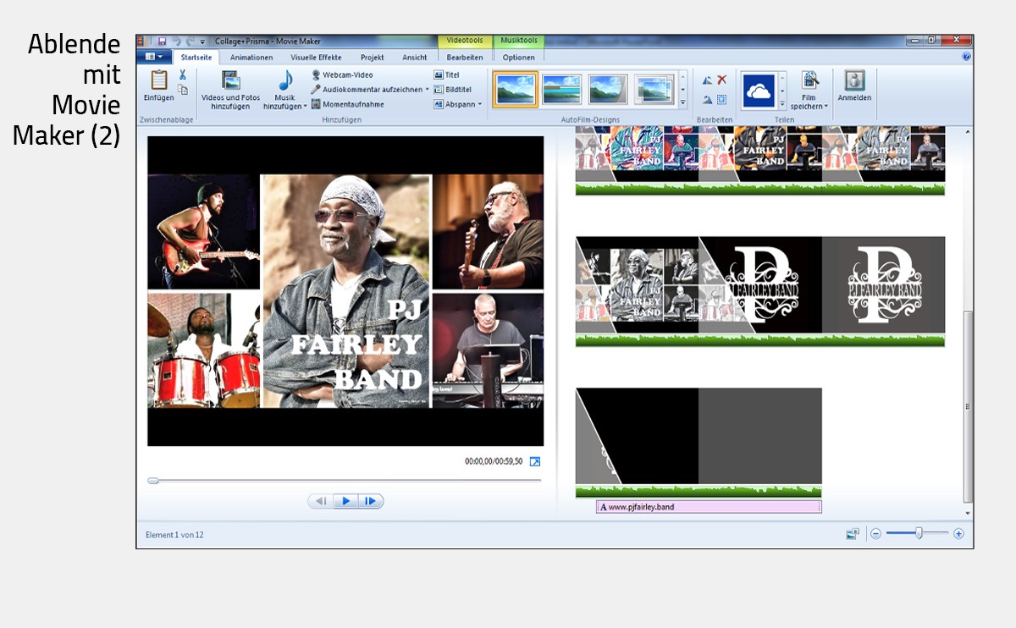Open the Visuelle Effekte tab

click(316, 58)
